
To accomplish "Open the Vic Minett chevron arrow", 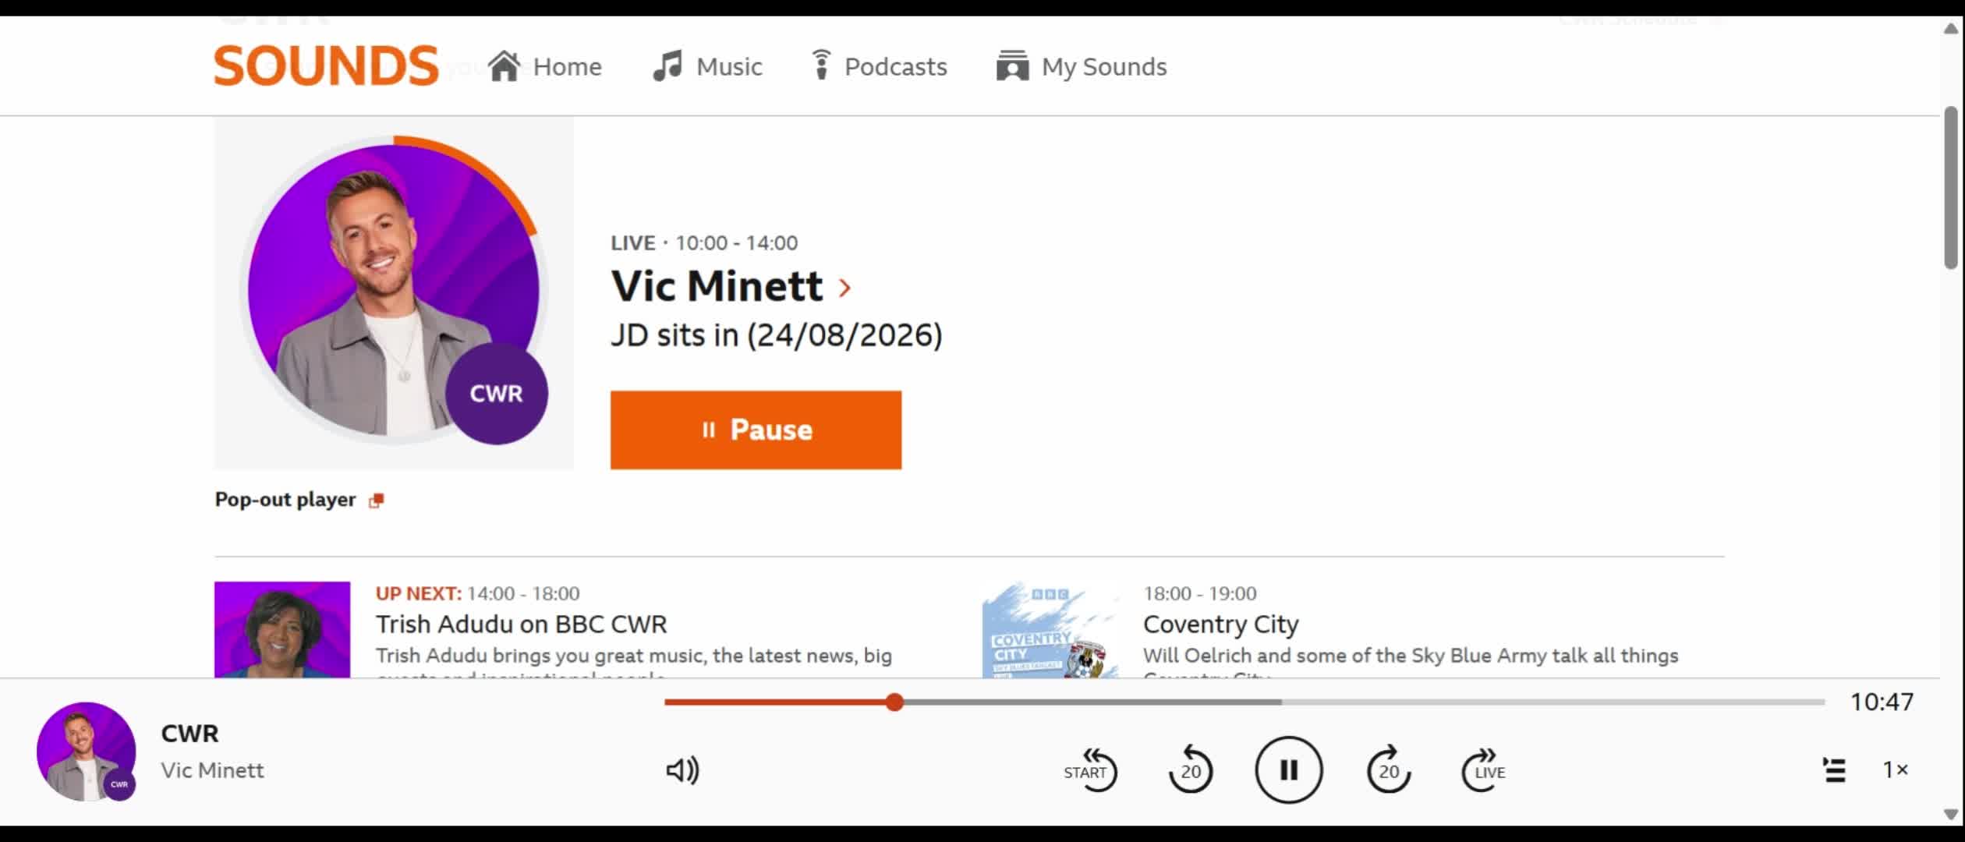I will [844, 288].
